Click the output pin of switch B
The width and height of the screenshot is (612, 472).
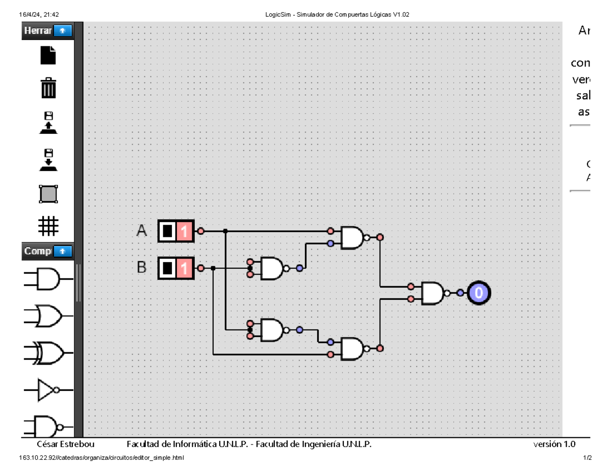click(201, 268)
